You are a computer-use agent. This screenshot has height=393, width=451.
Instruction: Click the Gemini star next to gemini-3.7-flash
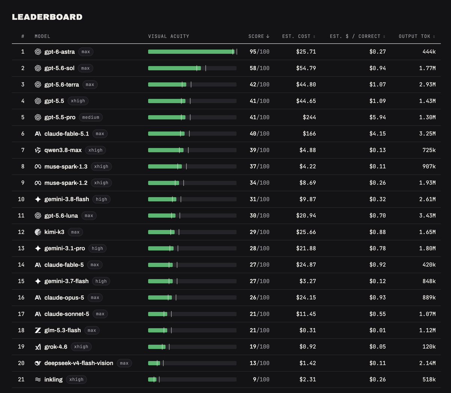(38, 281)
